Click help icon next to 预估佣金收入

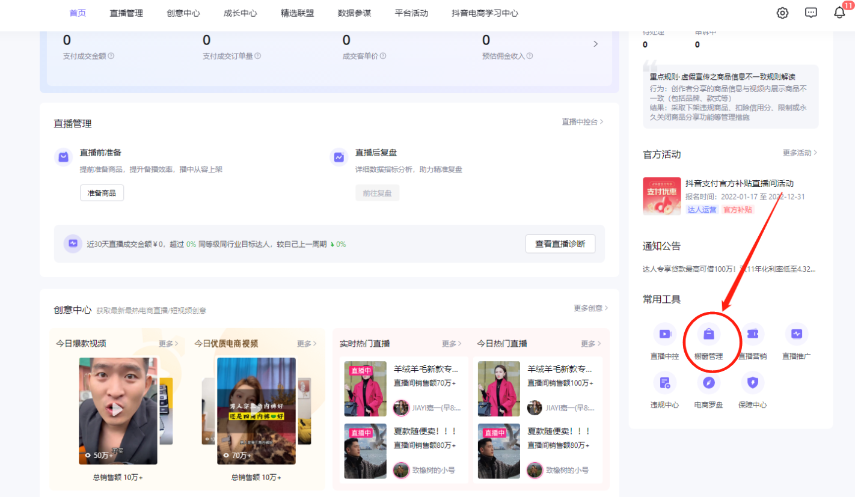(530, 56)
